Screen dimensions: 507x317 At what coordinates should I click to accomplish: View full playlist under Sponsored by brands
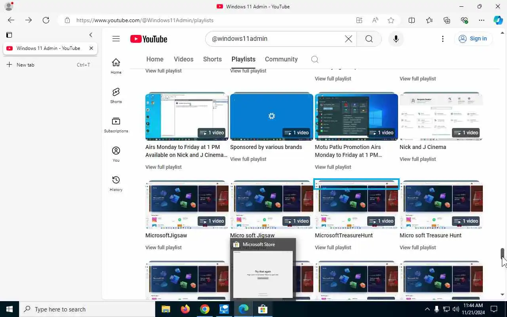pyautogui.click(x=248, y=159)
